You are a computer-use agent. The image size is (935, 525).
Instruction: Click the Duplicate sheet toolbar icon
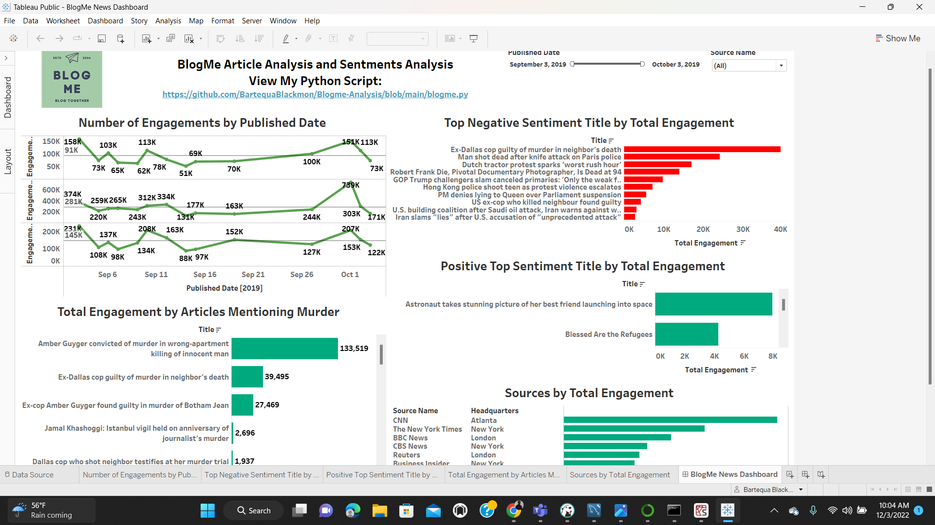pyautogui.click(x=170, y=38)
